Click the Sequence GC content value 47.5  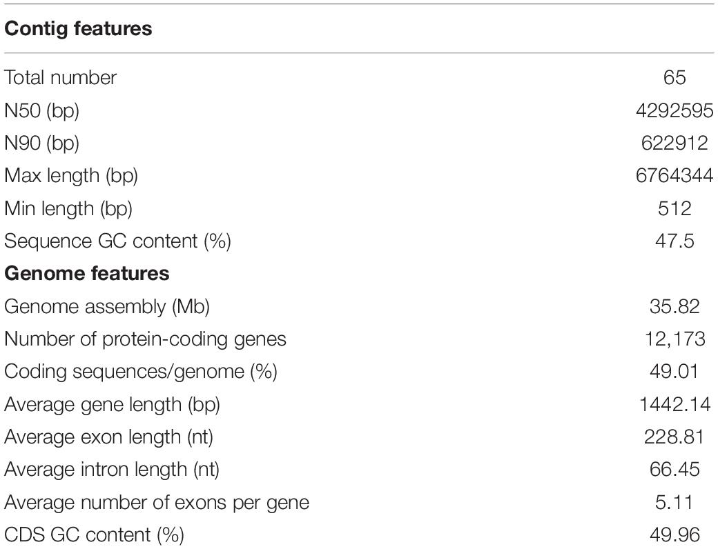675,241
